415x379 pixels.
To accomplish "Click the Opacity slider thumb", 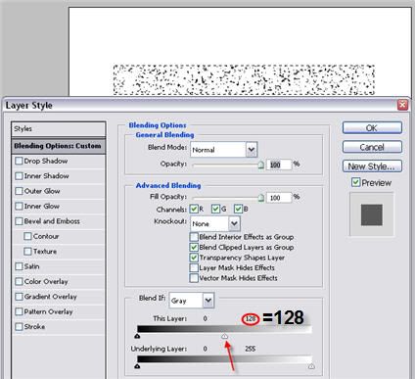I will (x=260, y=165).
